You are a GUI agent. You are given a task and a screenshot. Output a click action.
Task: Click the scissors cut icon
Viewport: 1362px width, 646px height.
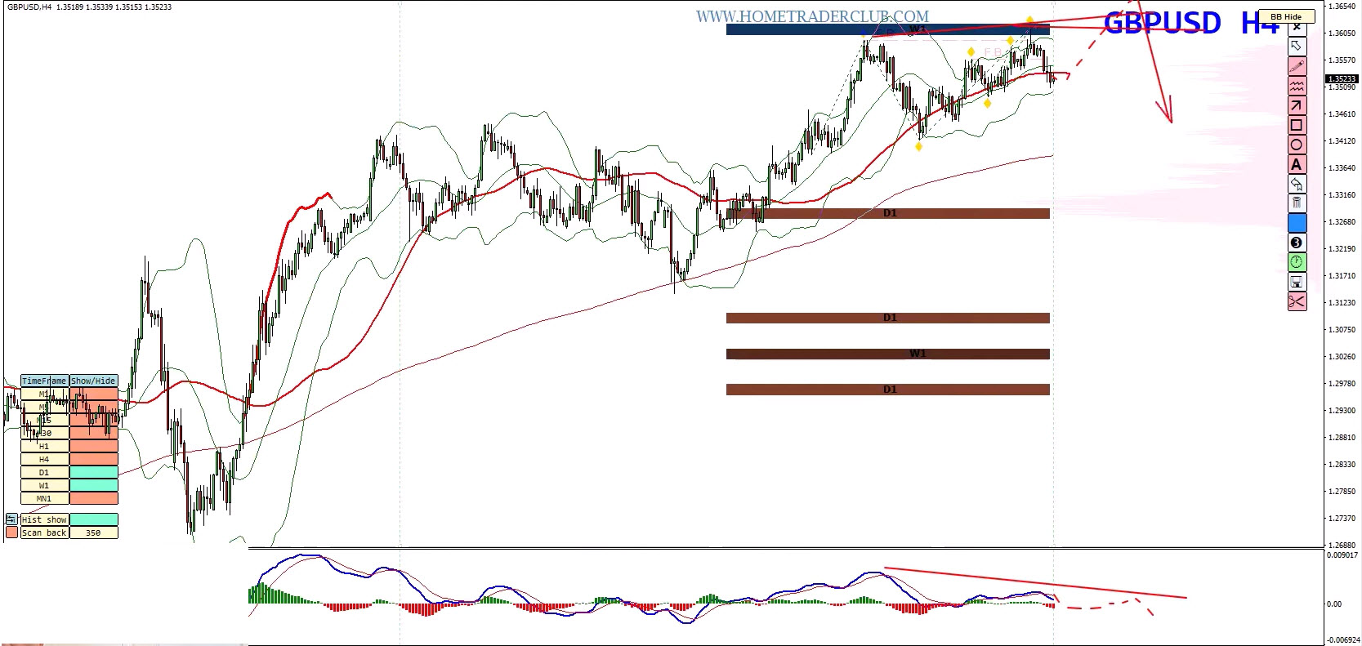click(1297, 301)
